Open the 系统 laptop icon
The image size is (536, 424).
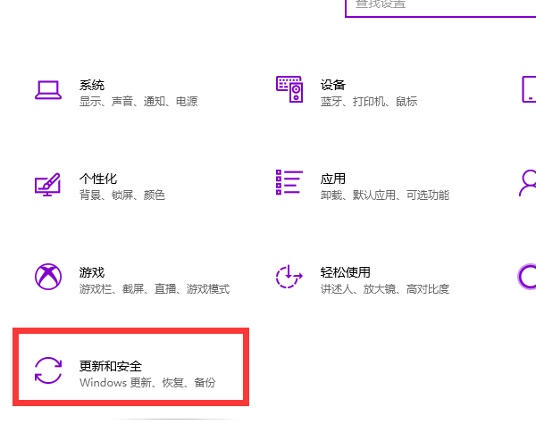(48, 90)
